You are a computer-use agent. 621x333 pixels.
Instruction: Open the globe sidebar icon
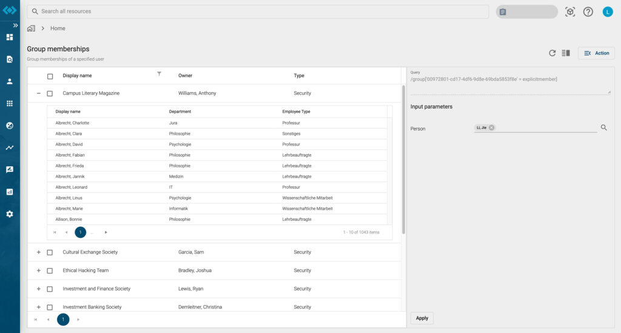[x=10, y=126]
